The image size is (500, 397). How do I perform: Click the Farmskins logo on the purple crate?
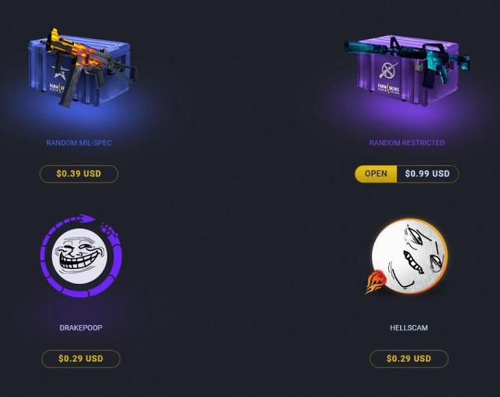click(388, 88)
